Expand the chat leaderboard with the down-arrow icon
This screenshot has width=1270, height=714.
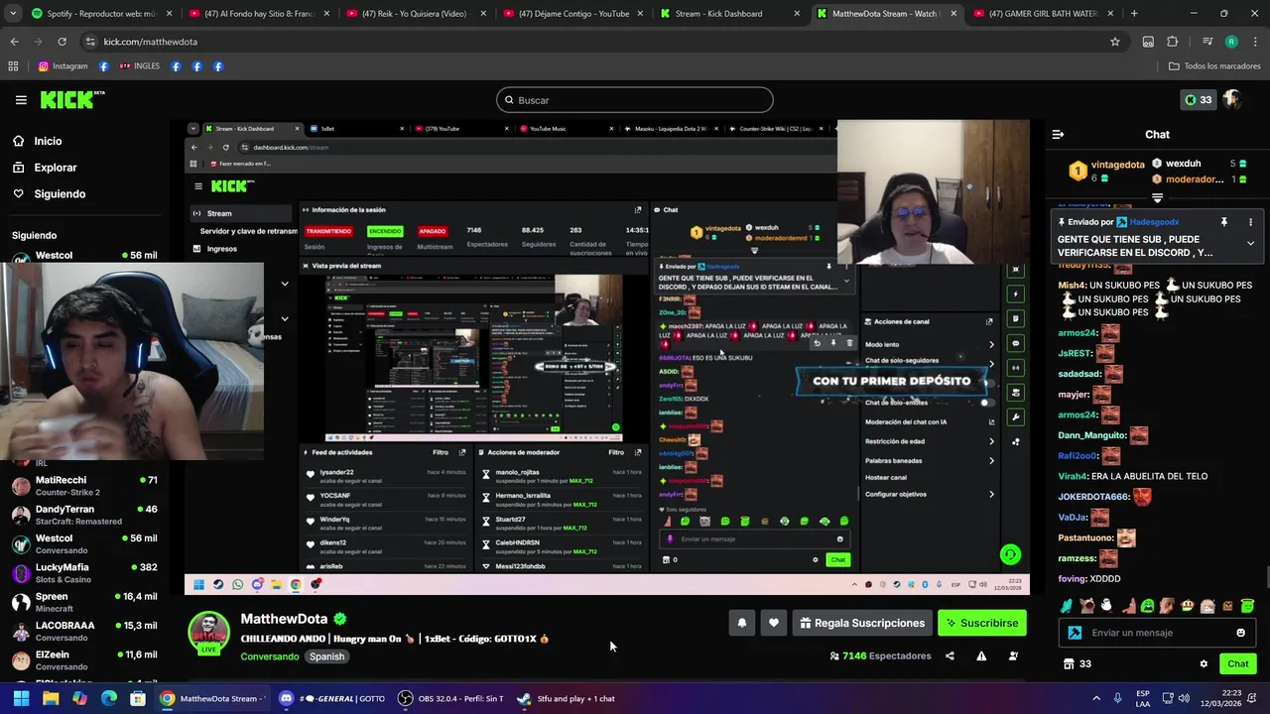[x=1157, y=199]
